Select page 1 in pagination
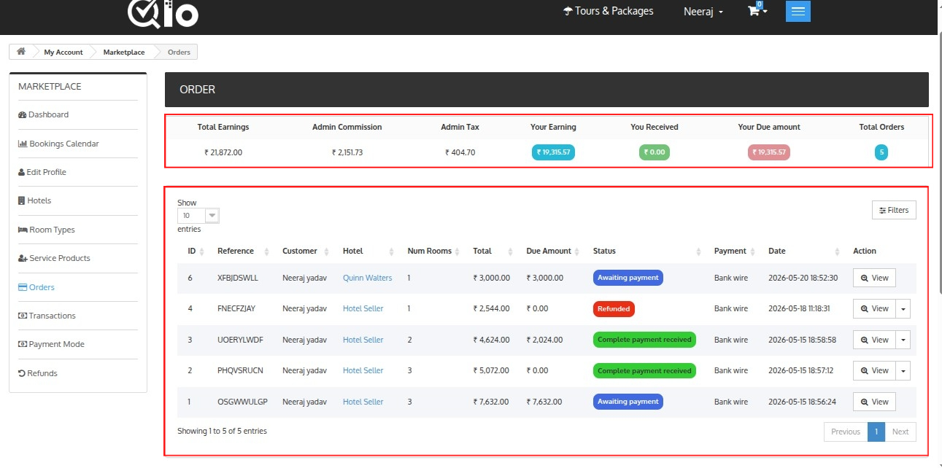The height and width of the screenshot is (468, 942). tap(877, 432)
